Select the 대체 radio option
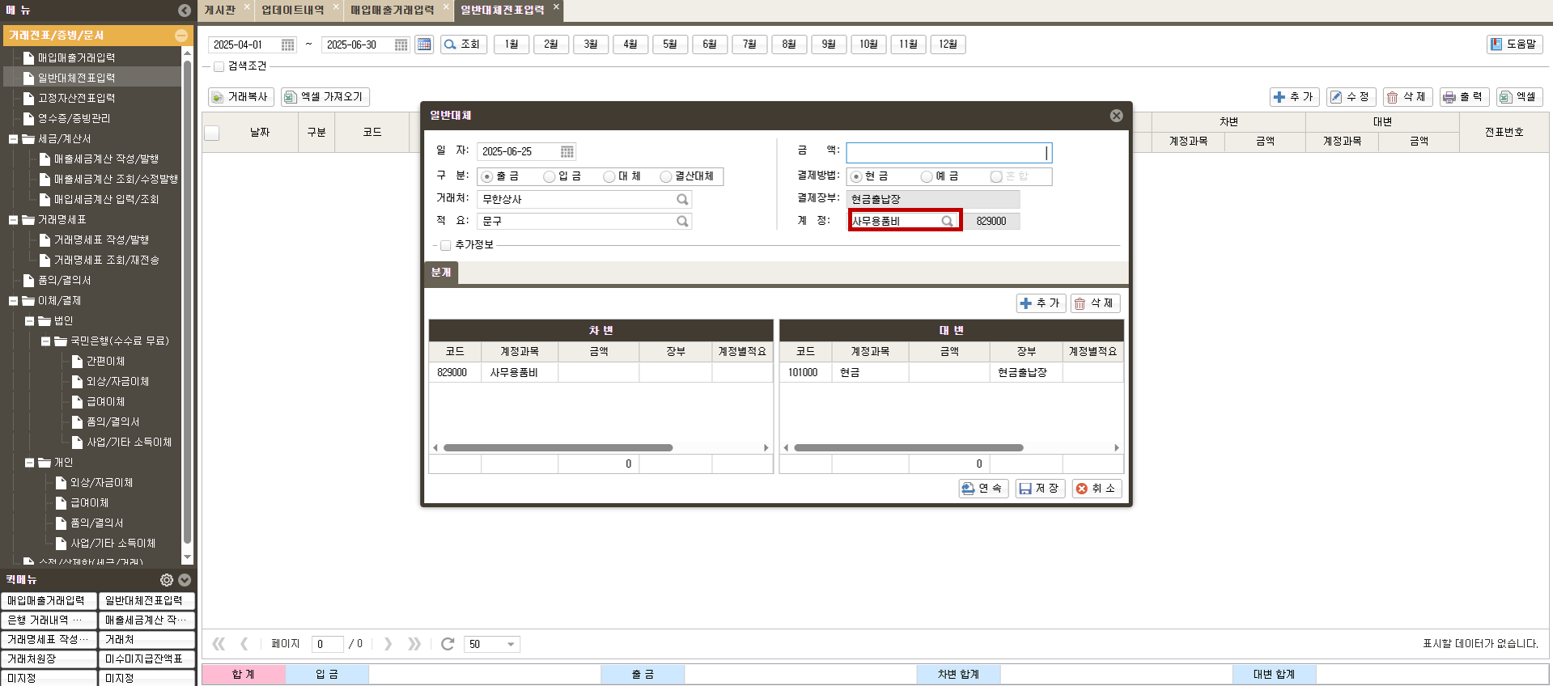 point(609,176)
